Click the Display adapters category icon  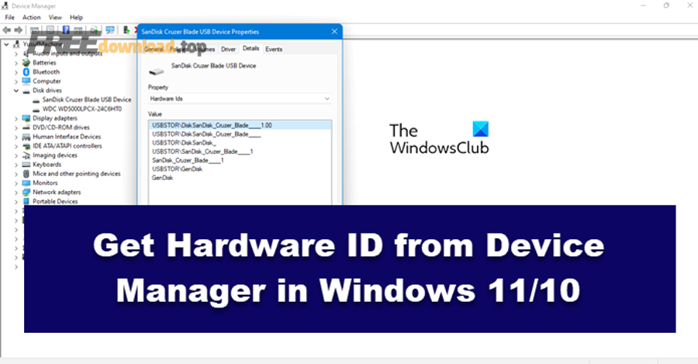pyautogui.click(x=26, y=118)
